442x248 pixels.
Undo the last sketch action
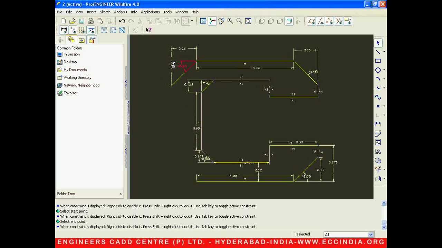pos(122,21)
